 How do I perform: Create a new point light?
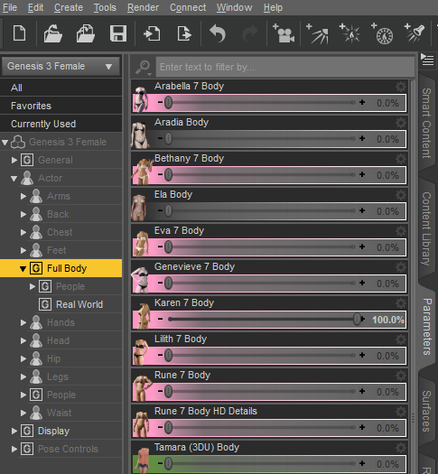(350, 33)
